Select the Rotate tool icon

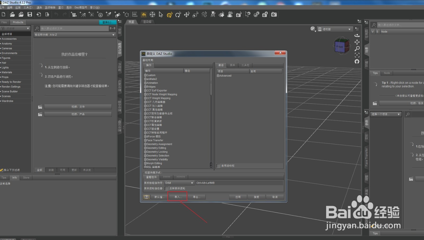[x=178, y=14]
